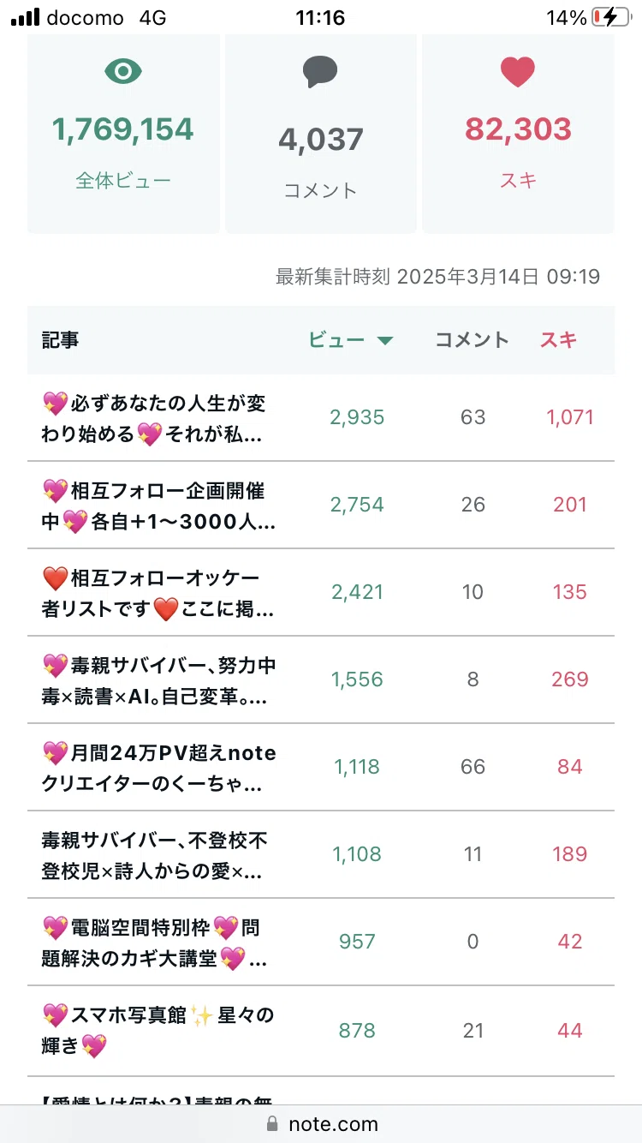642x1143 pixels.
Task: Sort the table by スキ column header
Action: click(558, 340)
